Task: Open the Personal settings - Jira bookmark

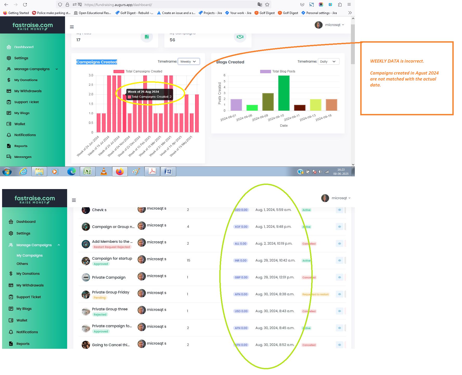Action: pyautogui.click(x=319, y=13)
